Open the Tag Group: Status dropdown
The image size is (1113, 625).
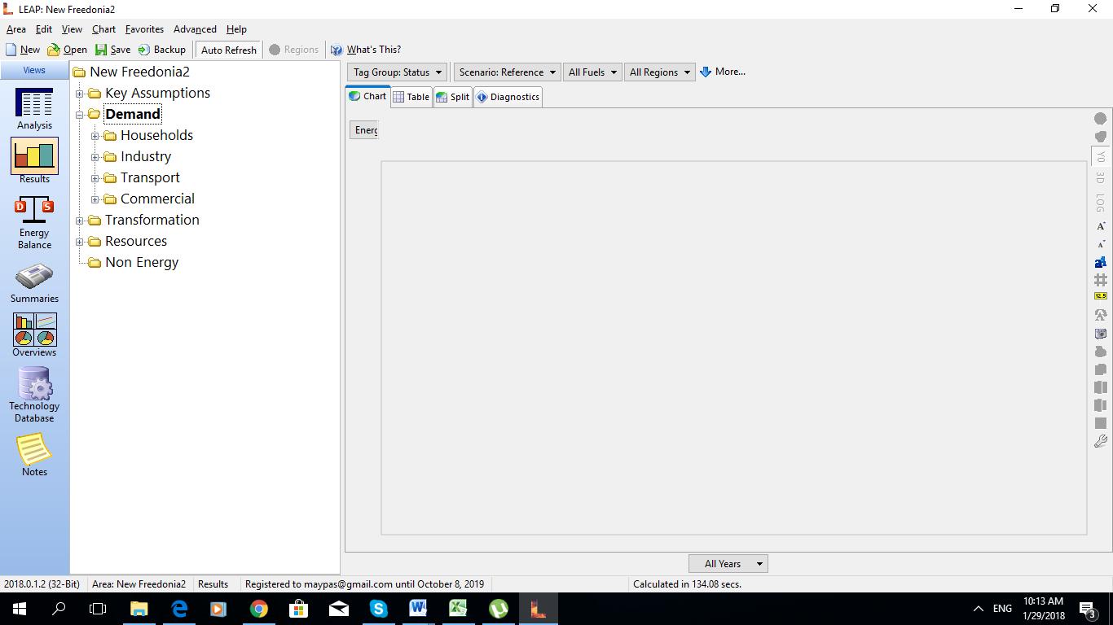(x=397, y=72)
